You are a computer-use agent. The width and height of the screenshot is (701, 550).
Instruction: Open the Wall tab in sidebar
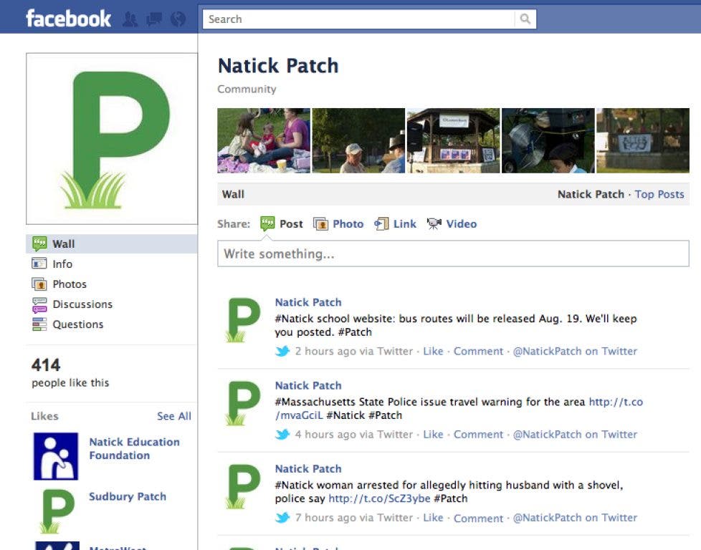click(63, 244)
